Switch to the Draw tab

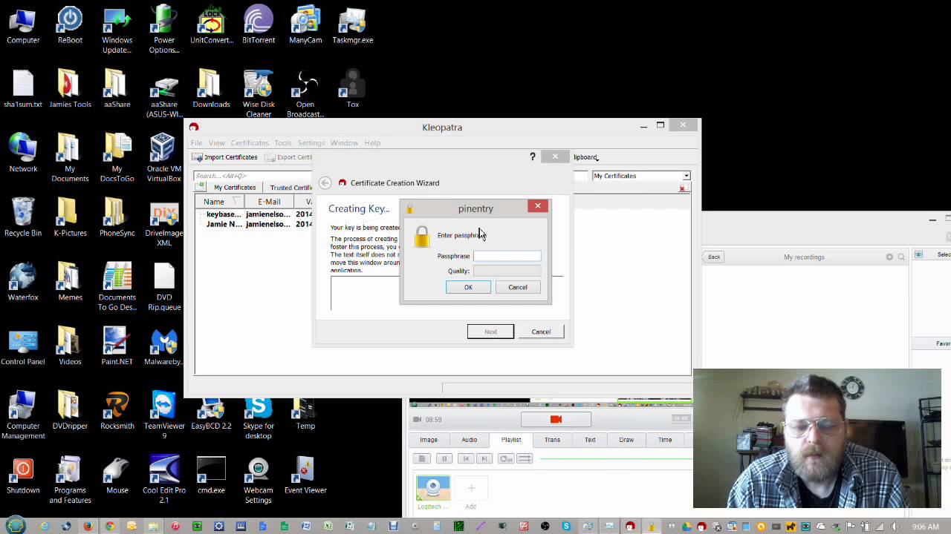click(626, 440)
